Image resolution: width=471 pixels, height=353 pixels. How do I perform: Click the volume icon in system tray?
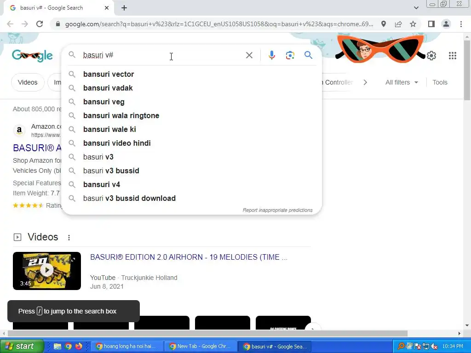[x=433, y=347]
